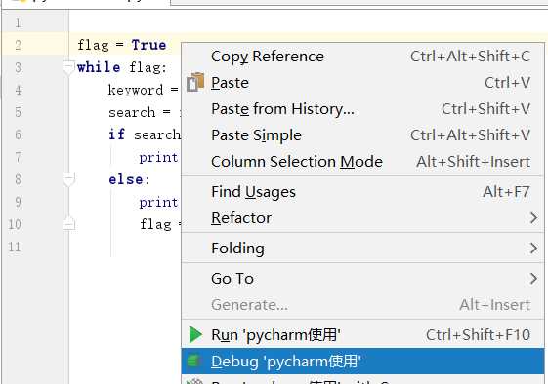The width and height of the screenshot is (548, 384).
Task: Click line number 4 in gutter
Action: point(19,90)
